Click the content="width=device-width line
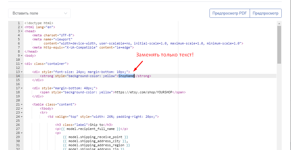 coord(143,44)
